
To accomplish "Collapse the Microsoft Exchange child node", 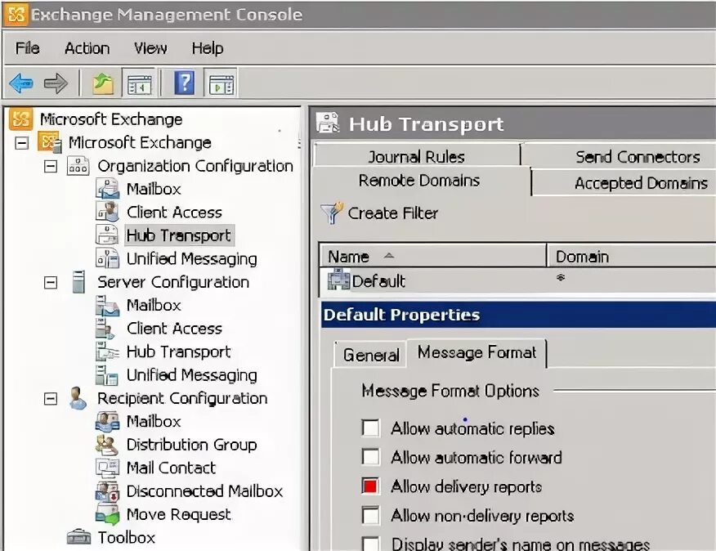I will pos(21,143).
